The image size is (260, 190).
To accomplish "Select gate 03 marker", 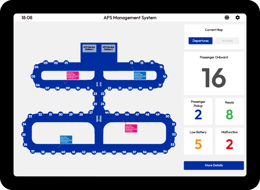I will [x=46, y=63].
